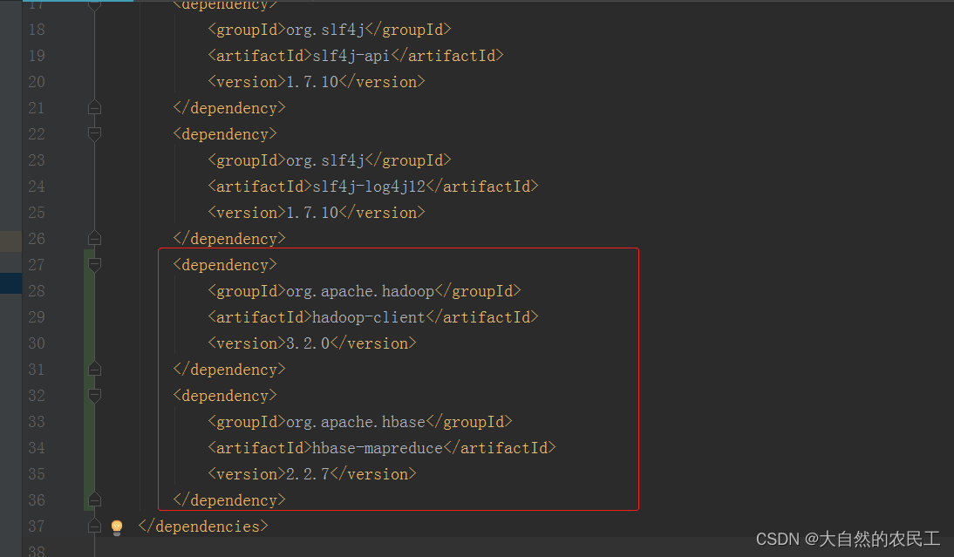The height and width of the screenshot is (557, 954).
Task: Select line number 37 in the gutter
Action: tap(37, 526)
